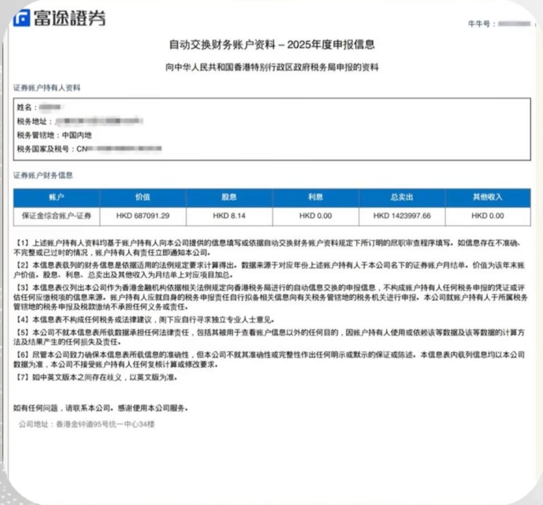Click the value HKD 687091.29
This screenshot has height=505, width=543.
pyautogui.click(x=143, y=216)
